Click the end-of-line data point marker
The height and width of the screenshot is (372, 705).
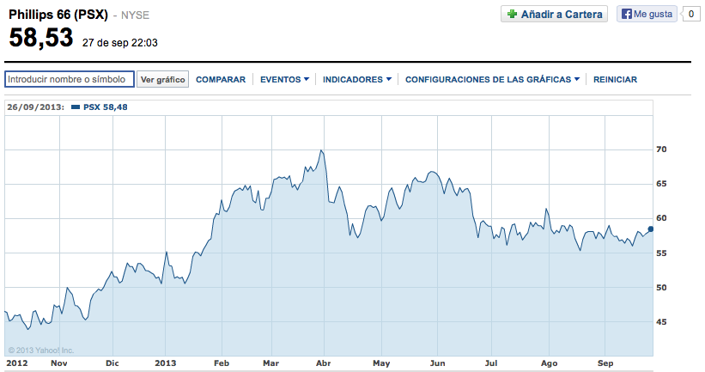pyautogui.click(x=650, y=229)
